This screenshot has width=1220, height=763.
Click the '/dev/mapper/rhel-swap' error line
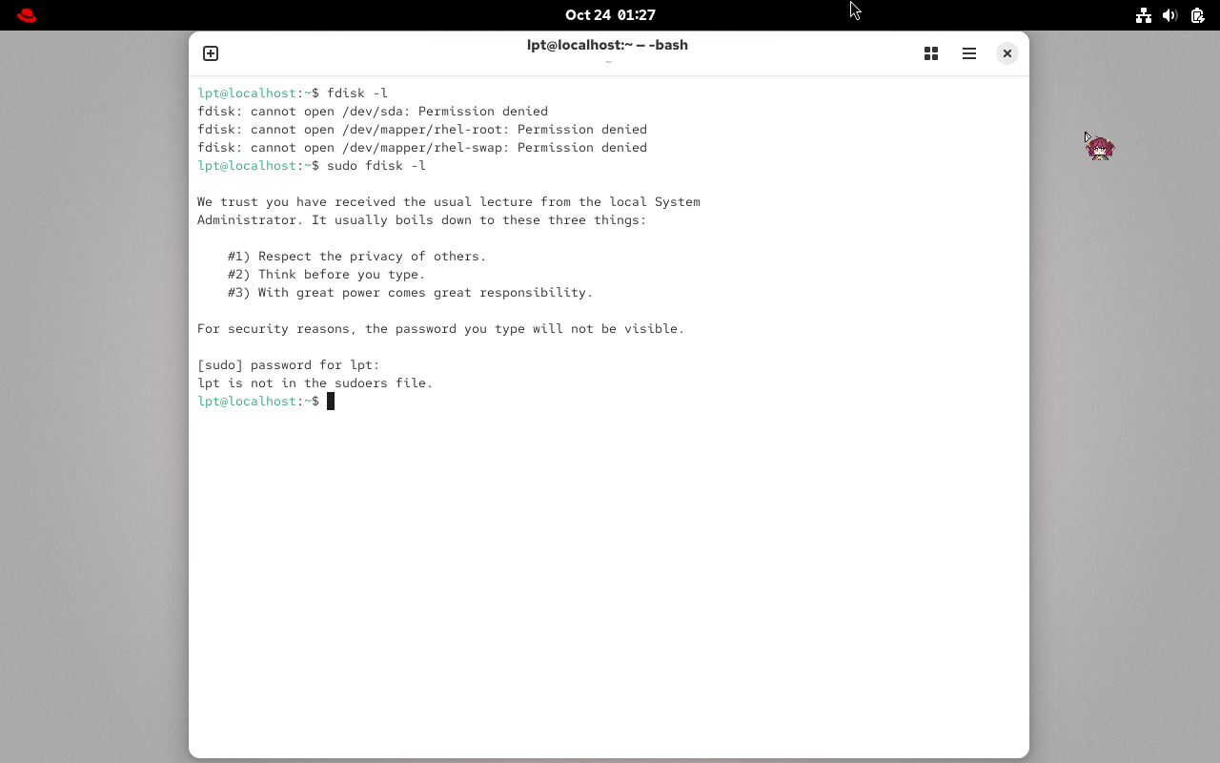(x=421, y=148)
